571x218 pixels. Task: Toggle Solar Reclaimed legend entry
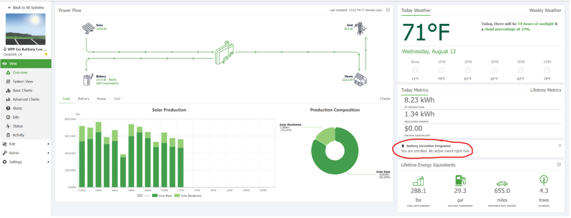point(188,196)
